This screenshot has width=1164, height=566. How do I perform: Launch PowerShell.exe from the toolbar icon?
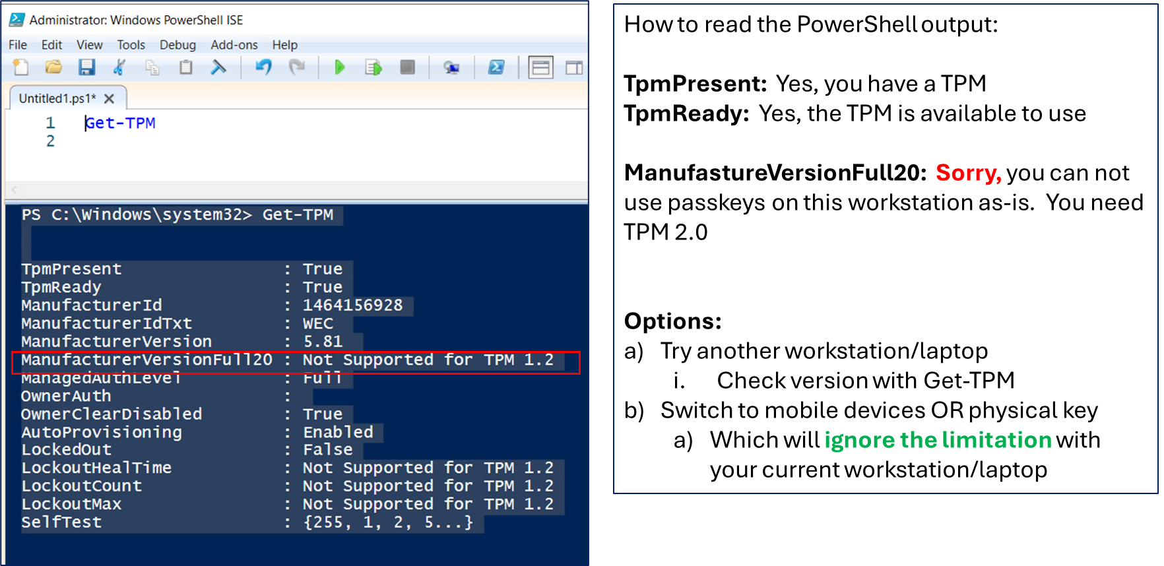point(496,67)
